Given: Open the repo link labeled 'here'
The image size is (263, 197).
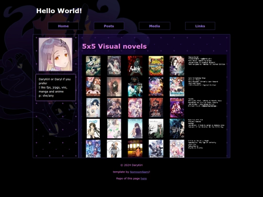Looking at the screenshot, I should click(144, 179).
